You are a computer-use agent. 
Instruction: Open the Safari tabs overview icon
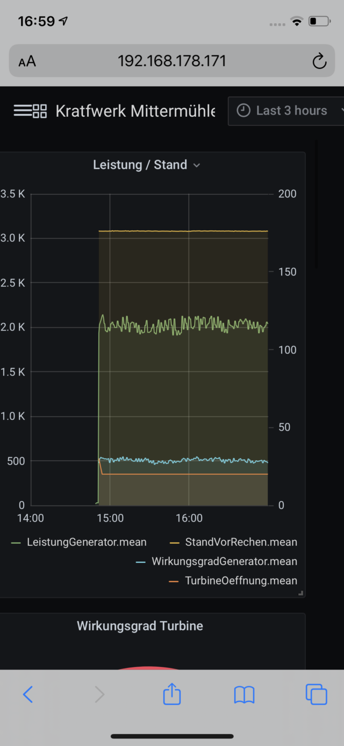pyautogui.click(x=316, y=694)
